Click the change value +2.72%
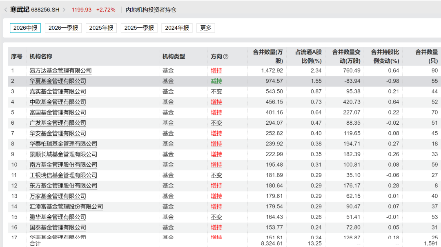Image resolution: width=441 pixels, height=247 pixels. (106, 10)
